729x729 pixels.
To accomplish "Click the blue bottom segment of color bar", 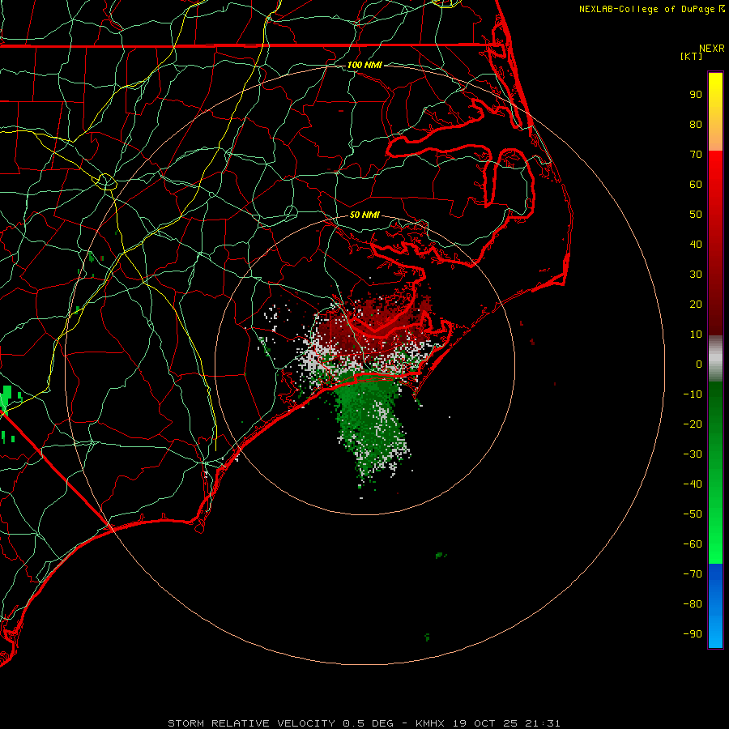I will coord(715,606).
